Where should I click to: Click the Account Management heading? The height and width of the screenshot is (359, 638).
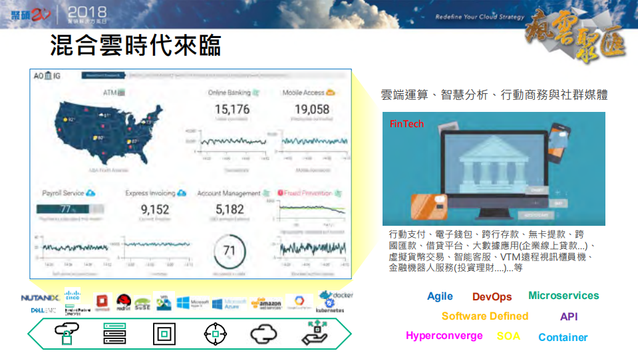tap(229, 192)
